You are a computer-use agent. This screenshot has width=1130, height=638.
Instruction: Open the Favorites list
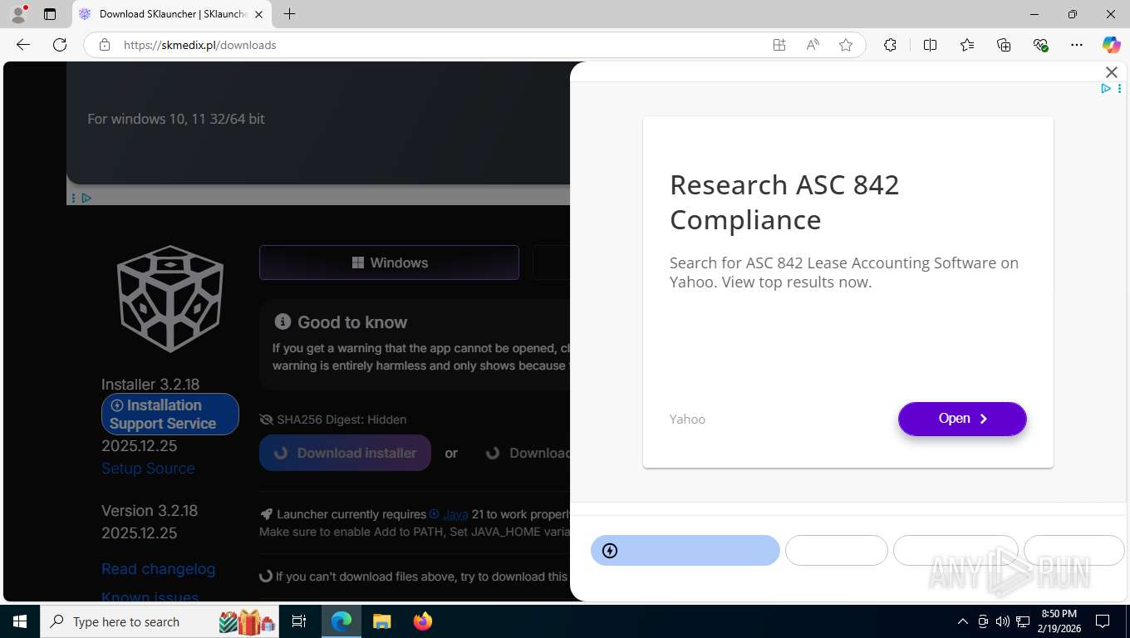967,45
